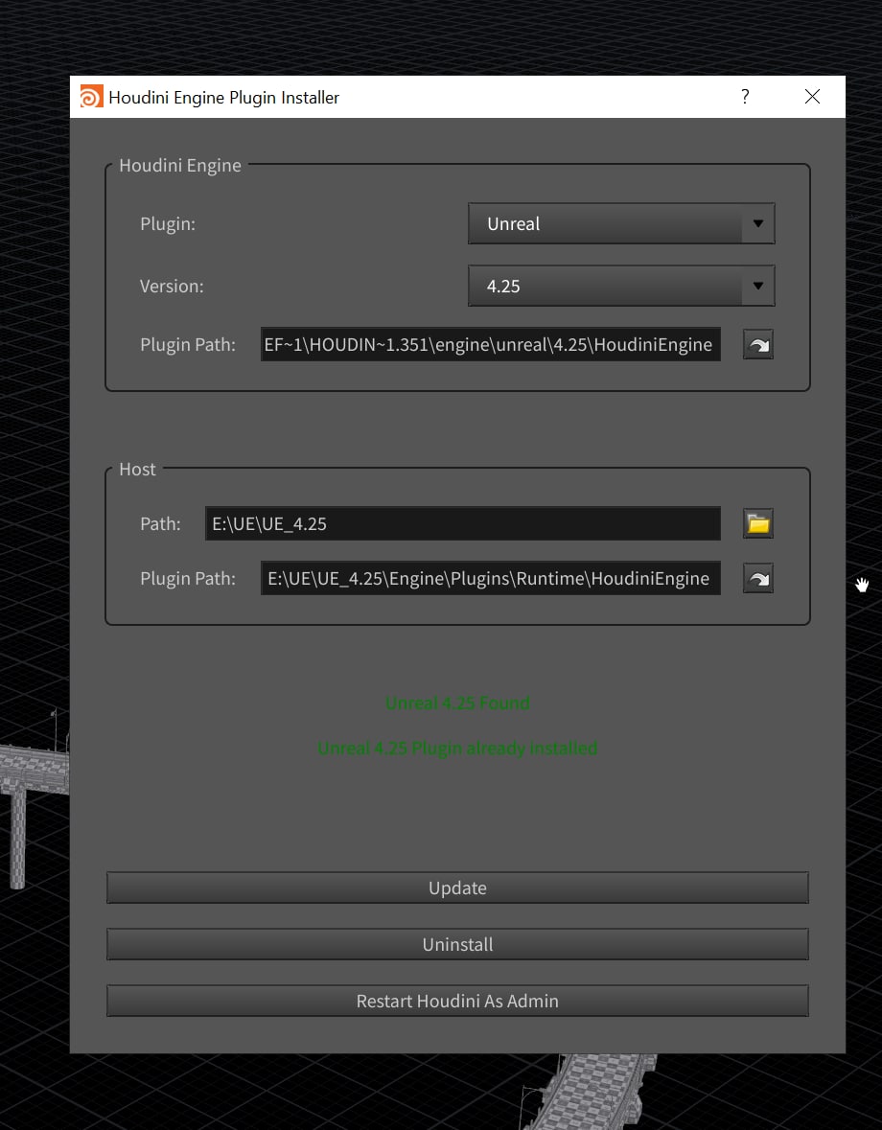Screen dimensions: 882x1130
Task: Click the jump arrow beside Houdini Engine Plugin Path
Action: point(758,344)
